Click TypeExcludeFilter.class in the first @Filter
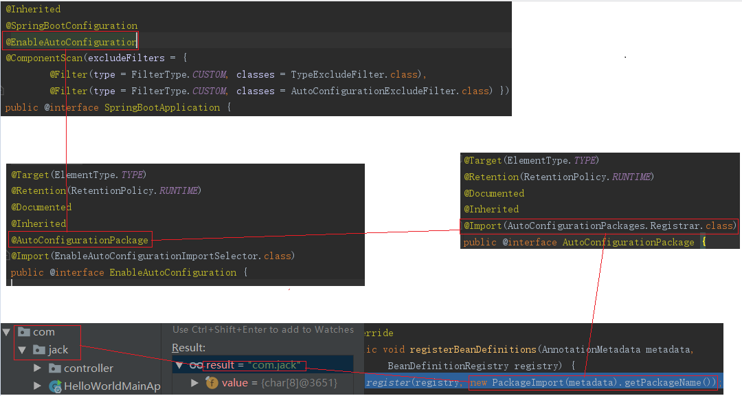 pyautogui.click(x=354, y=75)
